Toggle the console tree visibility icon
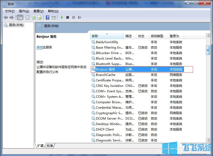This screenshot has height=156, width=213. 20,17
